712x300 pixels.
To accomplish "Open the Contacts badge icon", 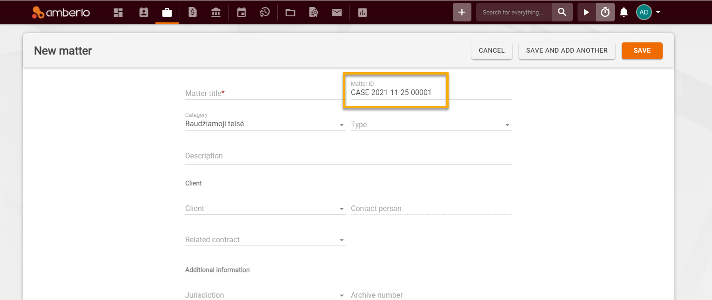I will [x=143, y=12].
